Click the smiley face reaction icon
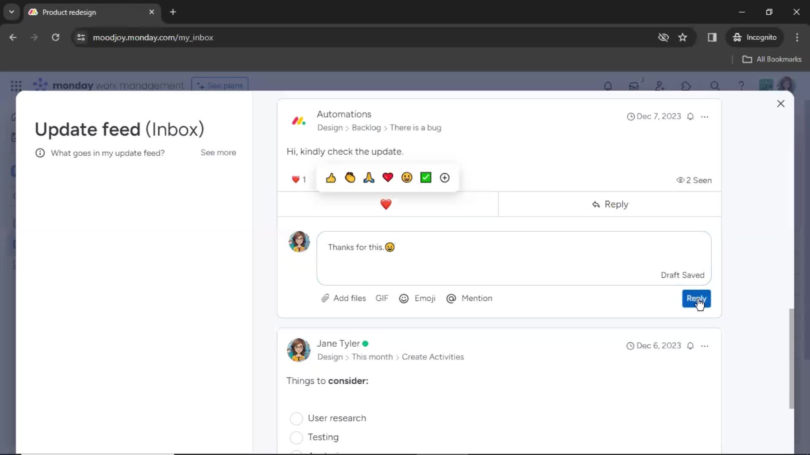This screenshot has height=455, width=810. coord(407,177)
